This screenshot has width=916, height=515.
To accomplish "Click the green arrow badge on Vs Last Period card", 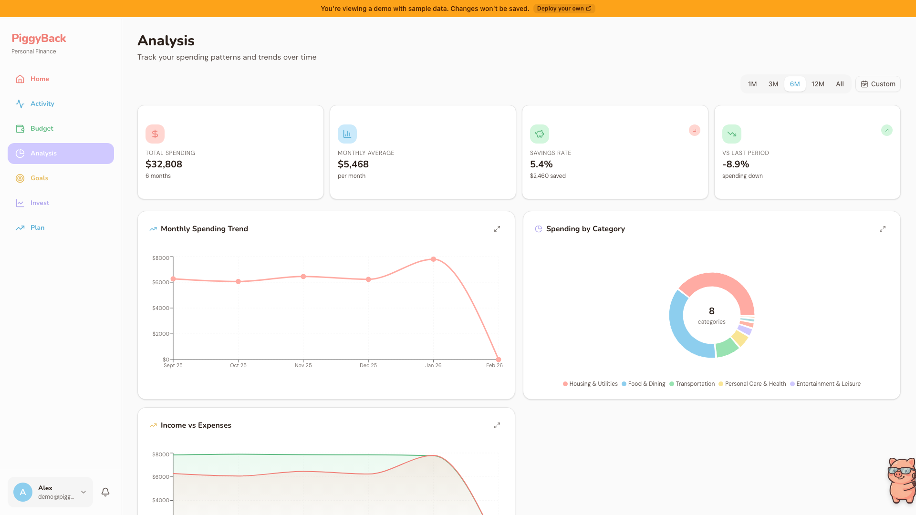I will (x=887, y=130).
